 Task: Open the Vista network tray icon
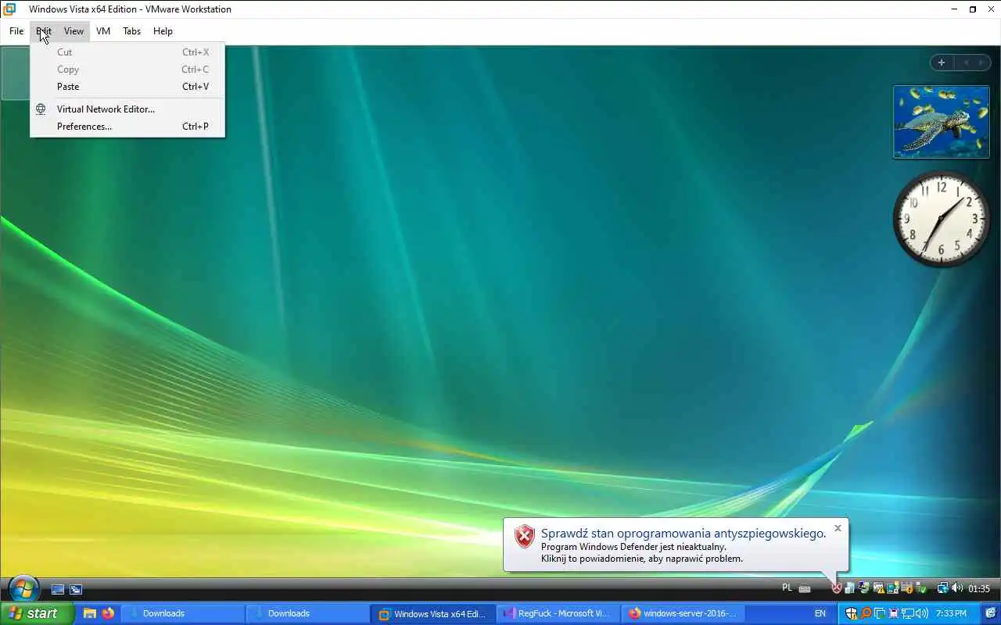tap(943, 587)
